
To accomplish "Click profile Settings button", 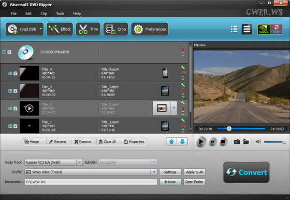I will pos(170,172).
